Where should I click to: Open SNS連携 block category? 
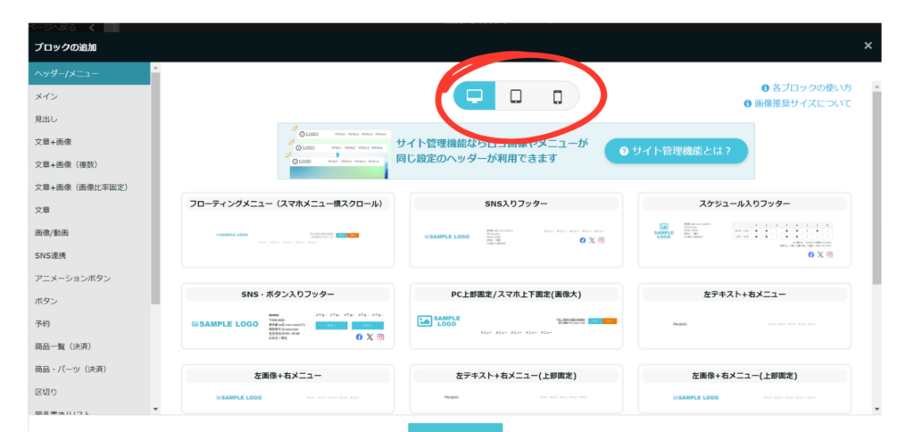click(x=52, y=255)
